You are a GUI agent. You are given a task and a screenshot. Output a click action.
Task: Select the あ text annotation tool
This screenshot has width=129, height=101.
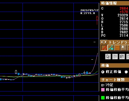click(x=124, y=48)
